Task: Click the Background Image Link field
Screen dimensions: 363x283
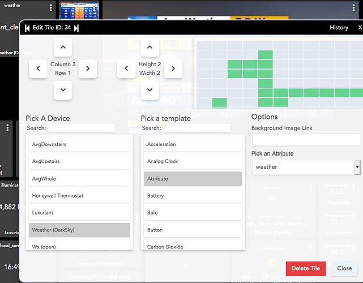Action: point(306,140)
